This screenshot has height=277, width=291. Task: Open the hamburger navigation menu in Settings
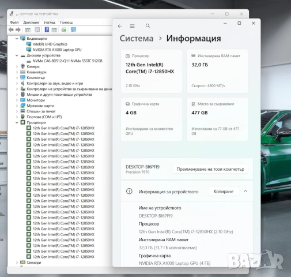[132, 26]
